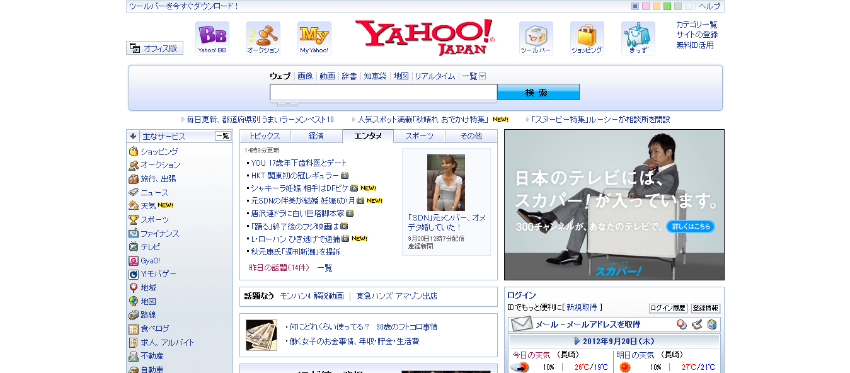Click the 登録情報 button

click(705, 309)
